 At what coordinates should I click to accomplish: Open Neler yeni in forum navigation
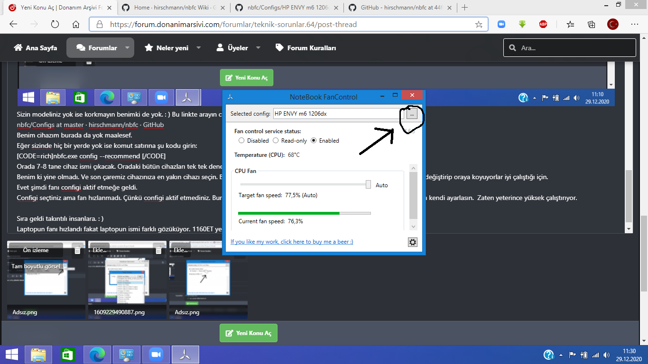click(167, 48)
